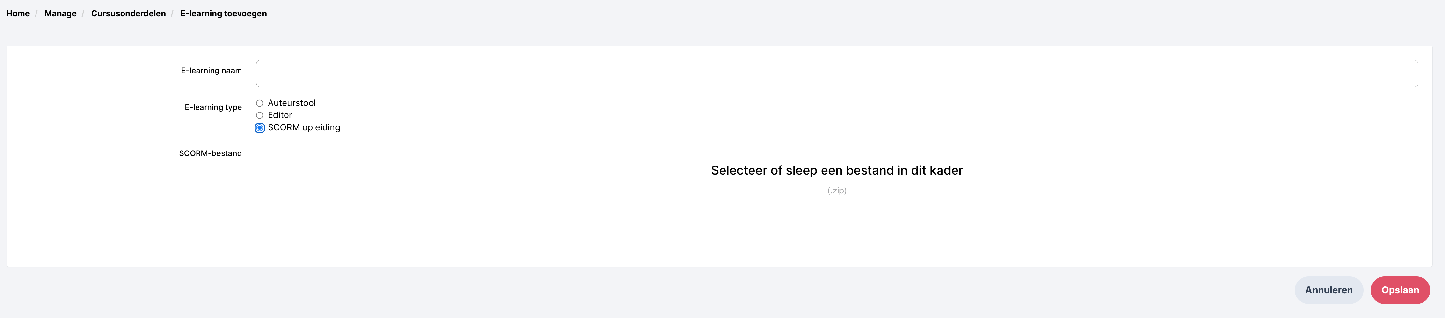Focus the E-learning naam text field
The width and height of the screenshot is (1445, 318).
click(x=836, y=74)
